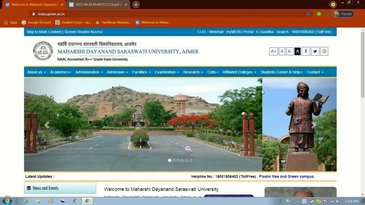Select the first carousel indicator dot
365x205 pixels.
coord(170,161)
